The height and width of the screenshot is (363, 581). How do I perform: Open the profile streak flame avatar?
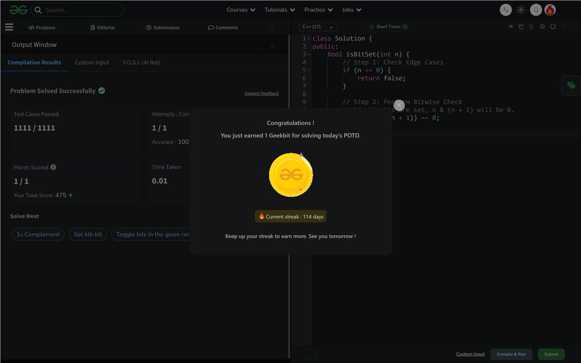[x=550, y=10]
